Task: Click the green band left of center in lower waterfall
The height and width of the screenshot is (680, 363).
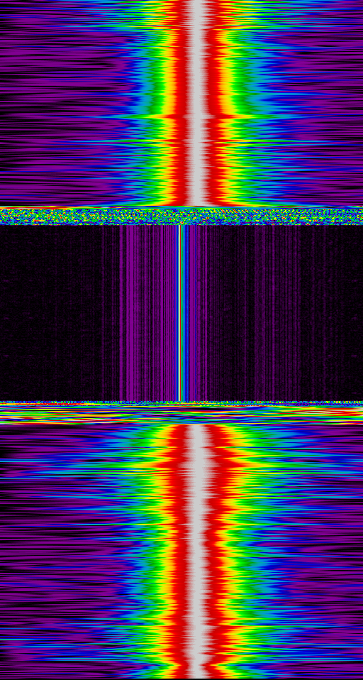Action: coord(143,551)
